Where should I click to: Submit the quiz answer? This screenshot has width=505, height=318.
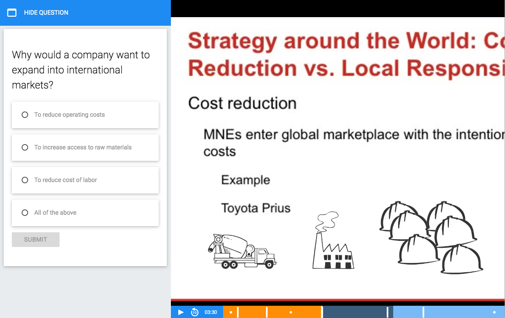35,240
